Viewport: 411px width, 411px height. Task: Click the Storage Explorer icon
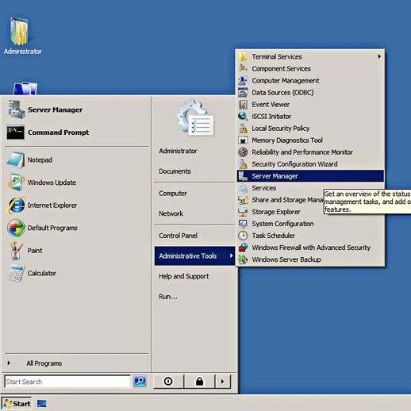[x=243, y=212]
